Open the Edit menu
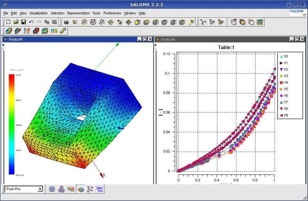 click(x=14, y=13)
